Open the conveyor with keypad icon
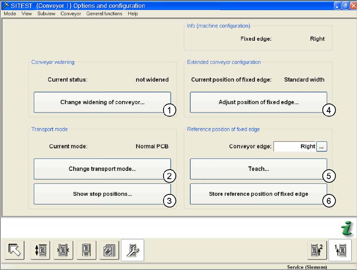The image size is (357, 270). [x=86, y=250]
